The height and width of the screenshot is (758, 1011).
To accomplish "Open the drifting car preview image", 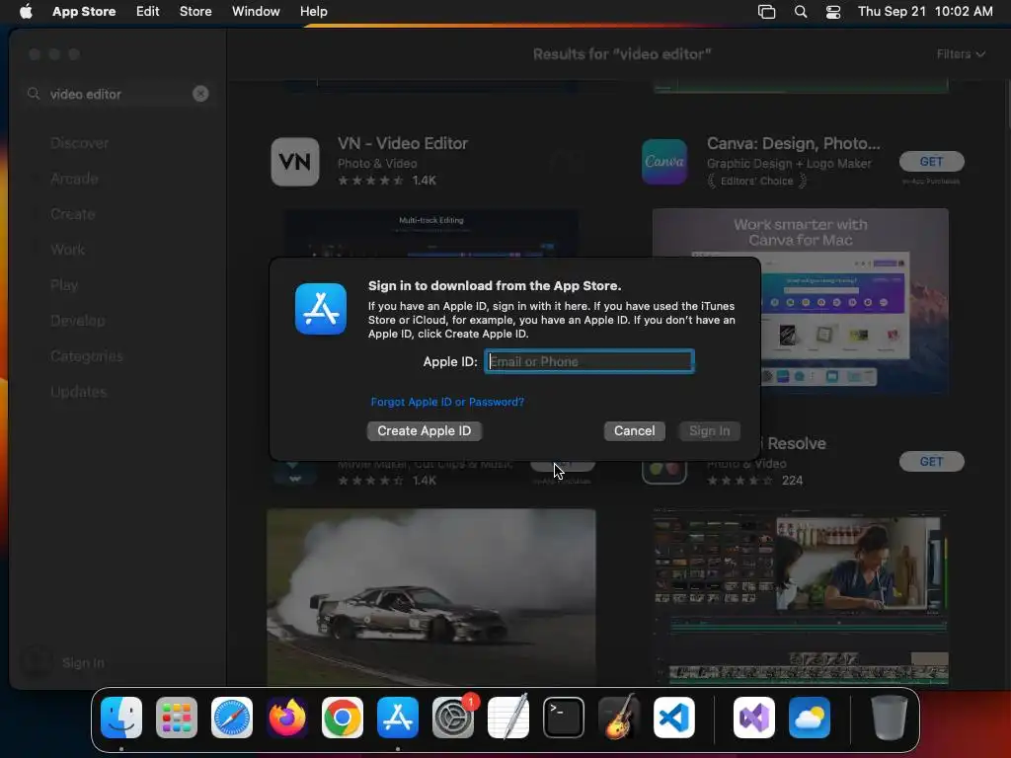I will tap(431, 596).
